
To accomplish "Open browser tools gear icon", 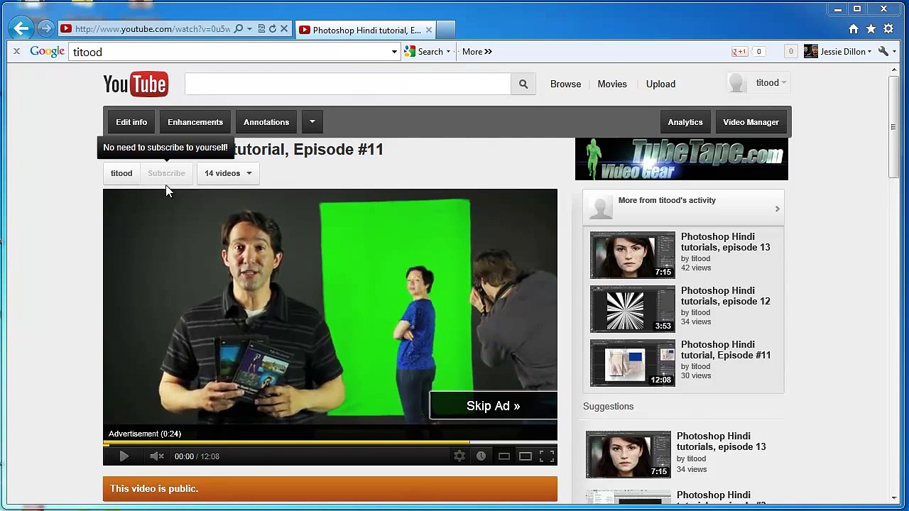I will point(888,29).
